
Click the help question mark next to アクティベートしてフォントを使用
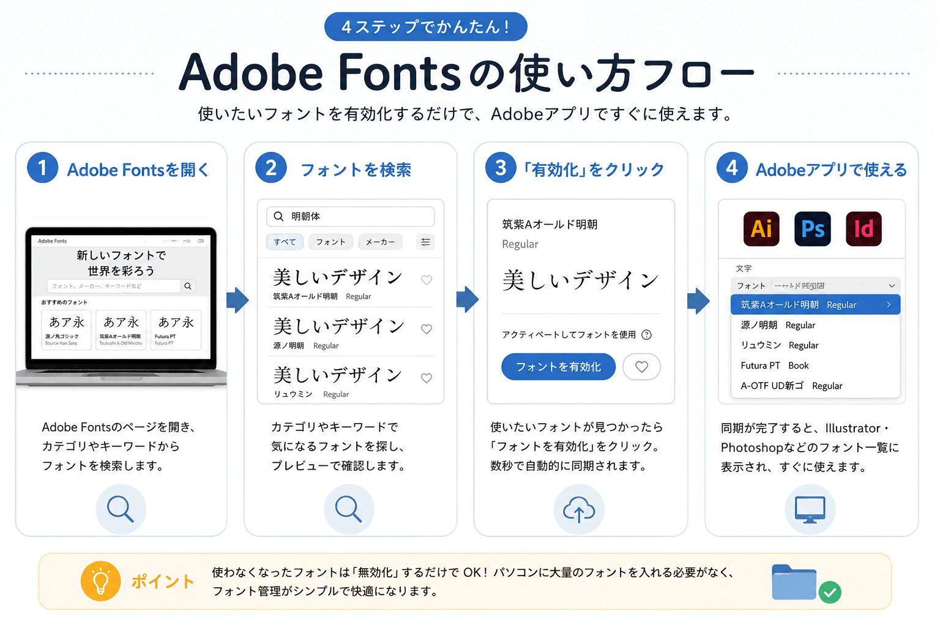pos(646,334)
